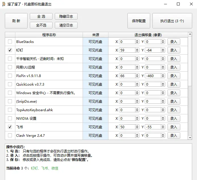Decrease 钉钉 Y offset with down arrow
Viewport: 197px width, 180px height.
pos(163,51)
